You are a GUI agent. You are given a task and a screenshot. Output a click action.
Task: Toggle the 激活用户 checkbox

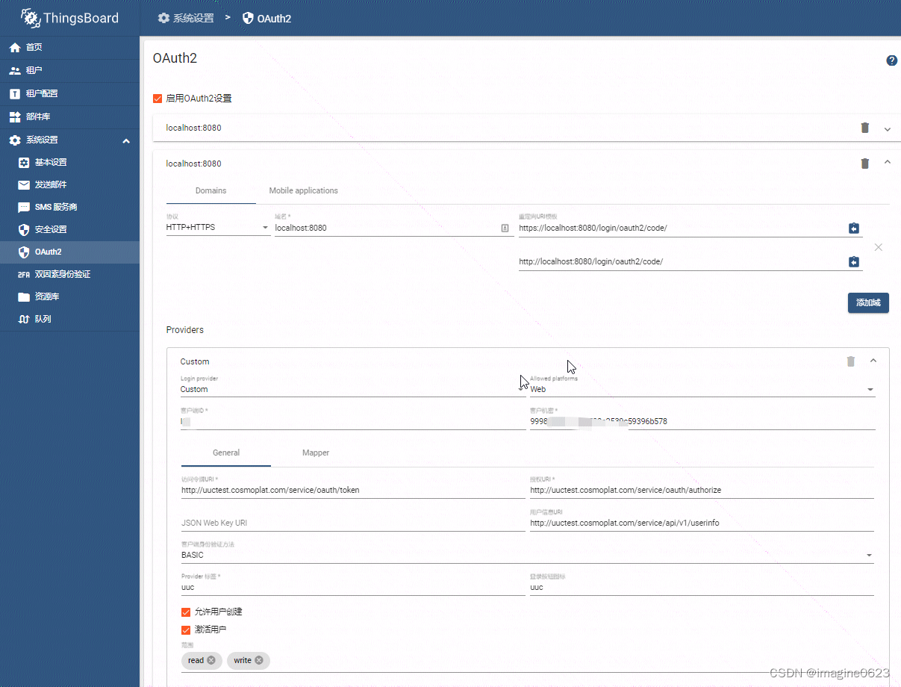tap(185, 630)
